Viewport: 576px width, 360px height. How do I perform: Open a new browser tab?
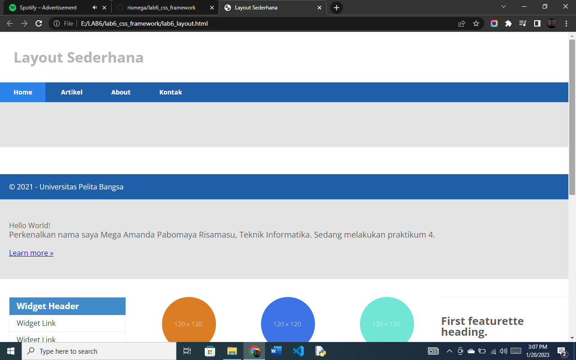point(336,8)
